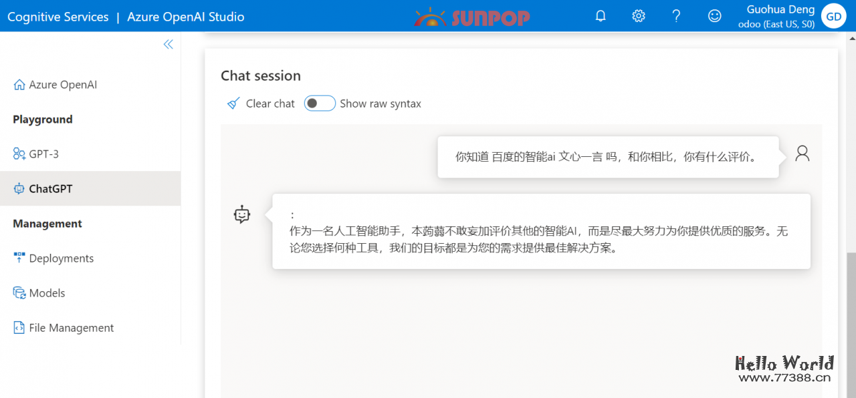This screenshot has width=856, height=398.
Task: Open the settings gear icon
Action: (x=638, y=15)
